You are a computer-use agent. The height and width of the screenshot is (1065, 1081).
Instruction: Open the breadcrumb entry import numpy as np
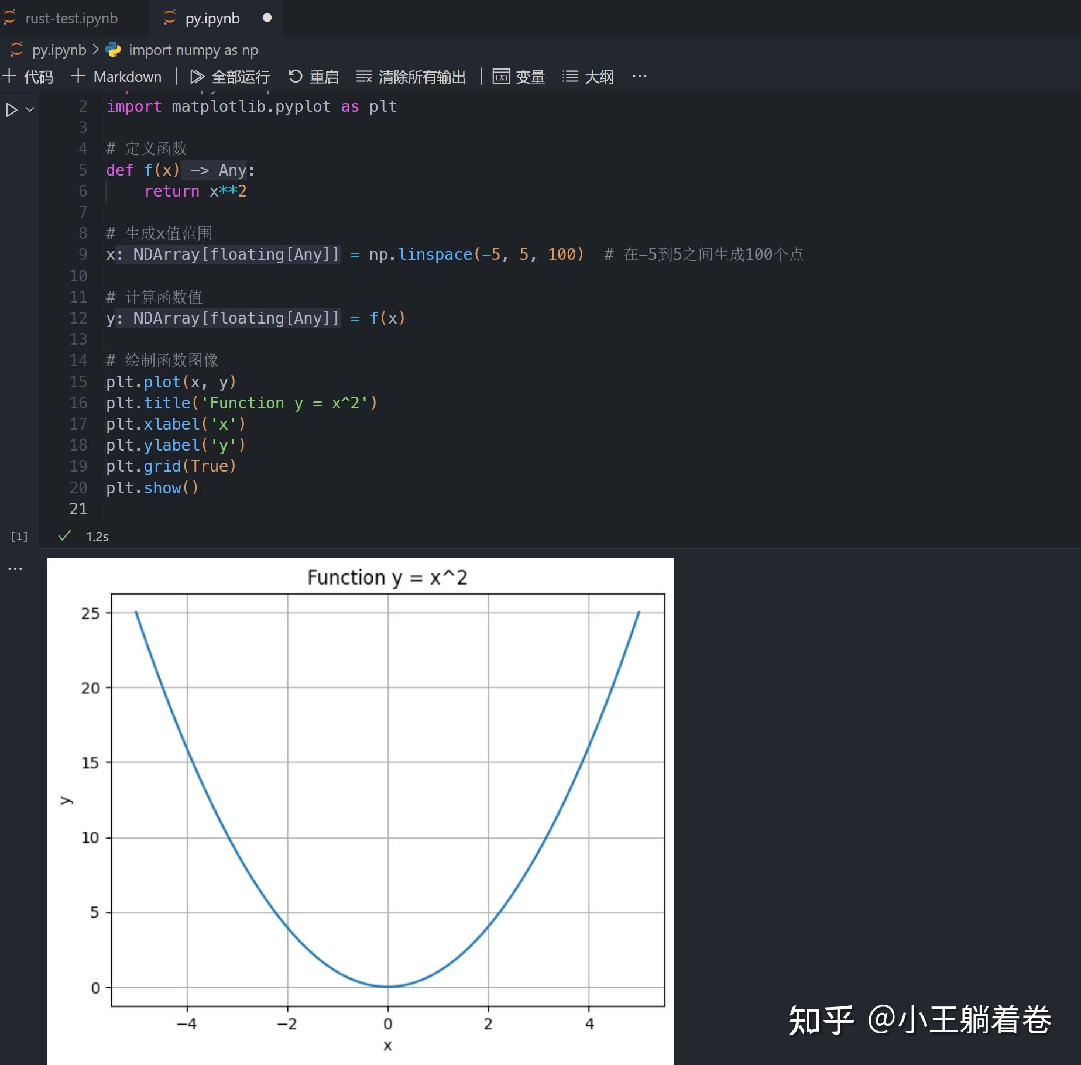[x=193, y=50]
